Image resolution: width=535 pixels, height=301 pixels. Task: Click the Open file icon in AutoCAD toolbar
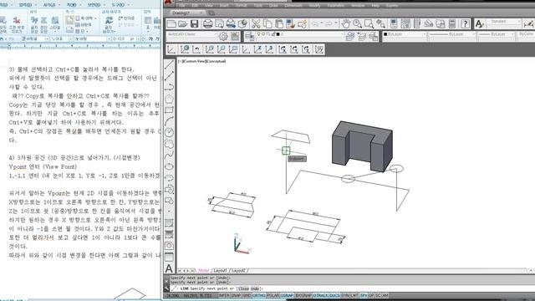[183, 24]
